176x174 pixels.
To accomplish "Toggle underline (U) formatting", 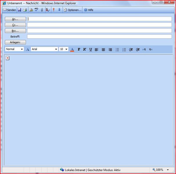I will click(91, 49).
